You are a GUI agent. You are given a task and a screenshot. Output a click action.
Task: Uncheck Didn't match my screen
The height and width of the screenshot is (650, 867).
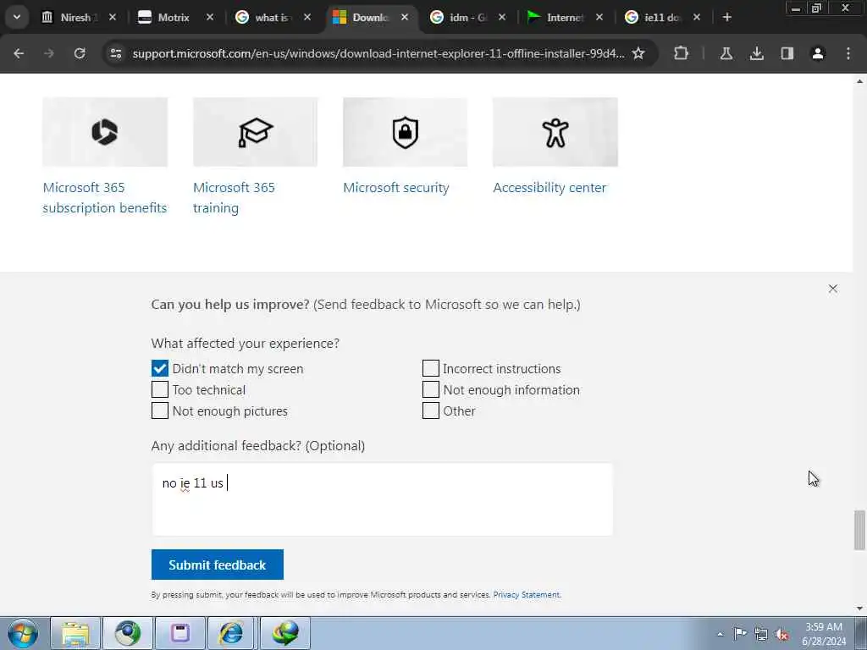pos(160,368)
